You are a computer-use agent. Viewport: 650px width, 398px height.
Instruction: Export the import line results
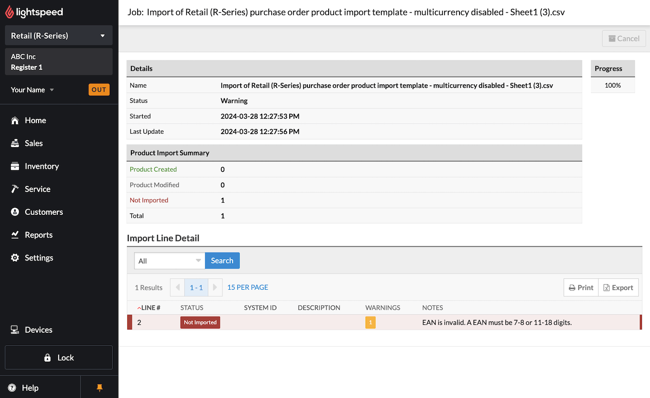click(x=618, y=288)
